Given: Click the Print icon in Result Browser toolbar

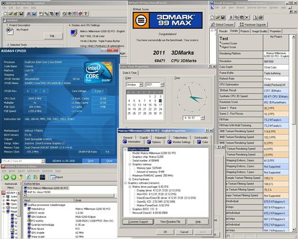Looking at the screenshot, I should pyautogui.click(x=261, y=17).
